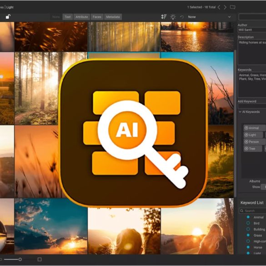Toggle Bird keyword in Keyword List
Viewport: 266px width, 266px height.
click(x=248, y=223)
